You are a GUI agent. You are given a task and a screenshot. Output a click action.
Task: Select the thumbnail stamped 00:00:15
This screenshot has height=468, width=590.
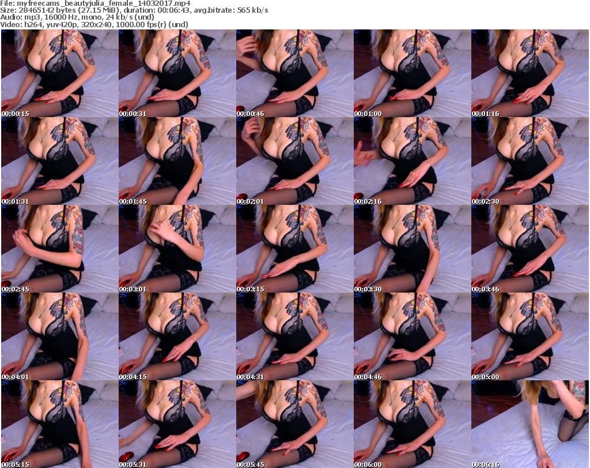[x=60, y=73]
